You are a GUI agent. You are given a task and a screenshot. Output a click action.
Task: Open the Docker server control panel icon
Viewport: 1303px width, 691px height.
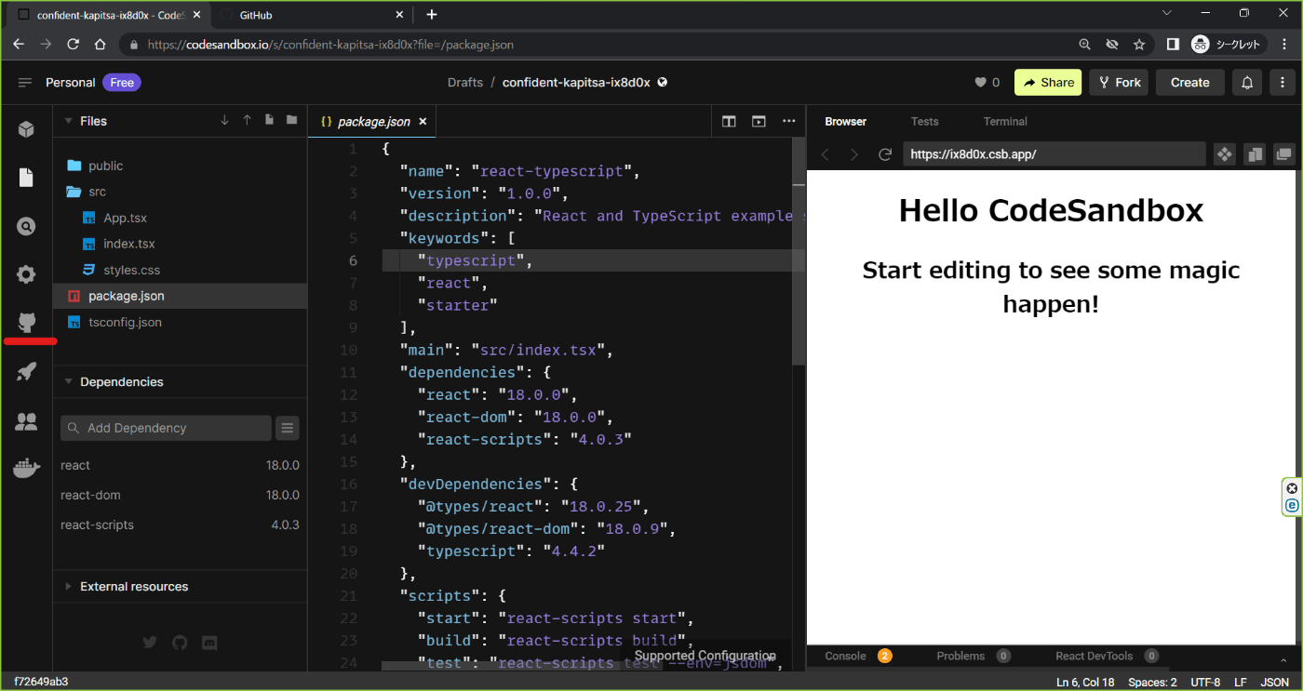(26, 468)
